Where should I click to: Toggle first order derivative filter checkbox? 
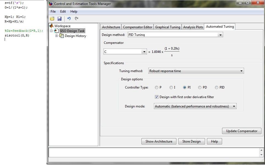pos(157,97)
